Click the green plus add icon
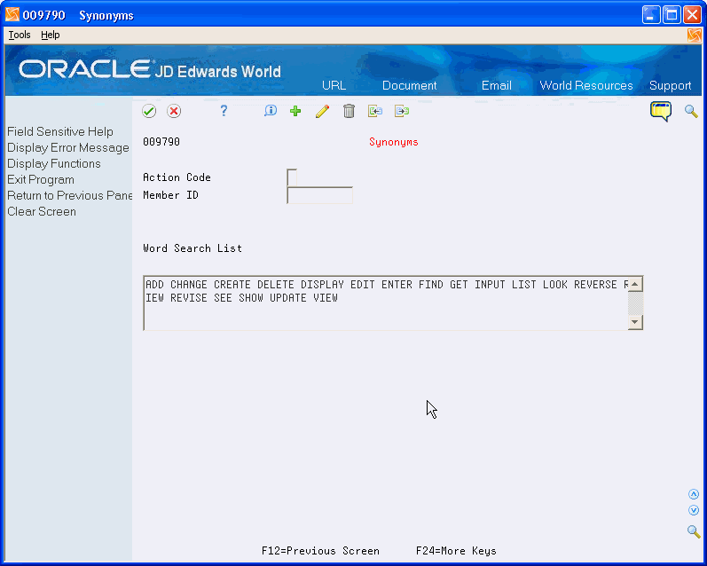Screen dimensions: 707x566 pyautogui.click(x=295, y=111)
